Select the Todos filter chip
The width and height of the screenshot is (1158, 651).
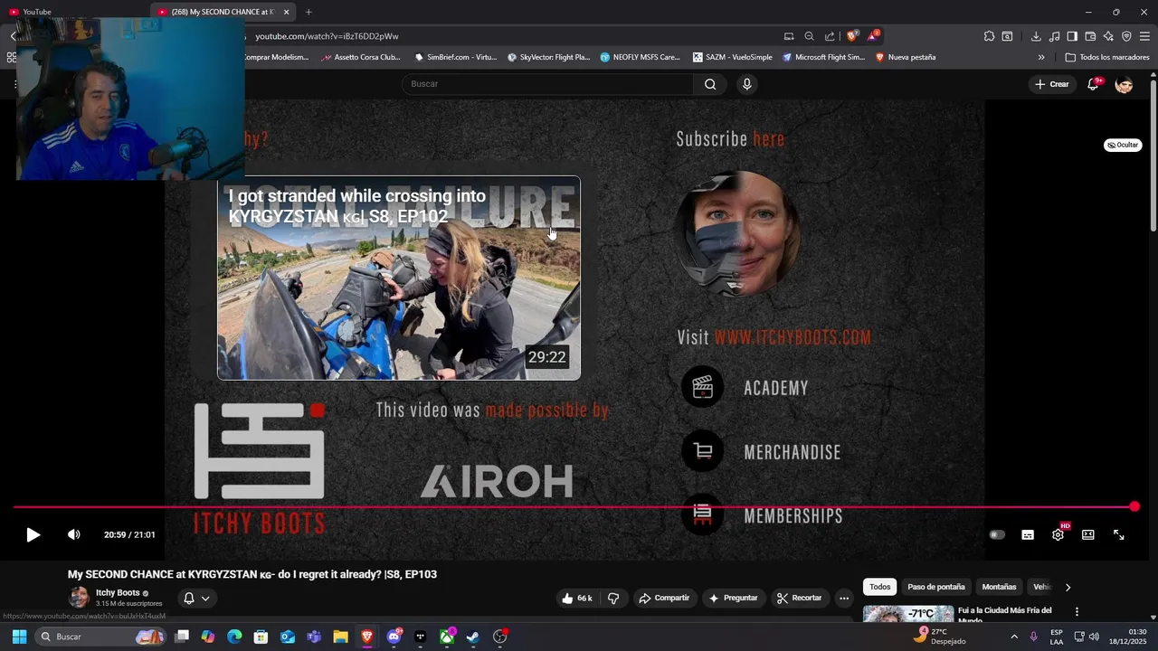[880, 587]
